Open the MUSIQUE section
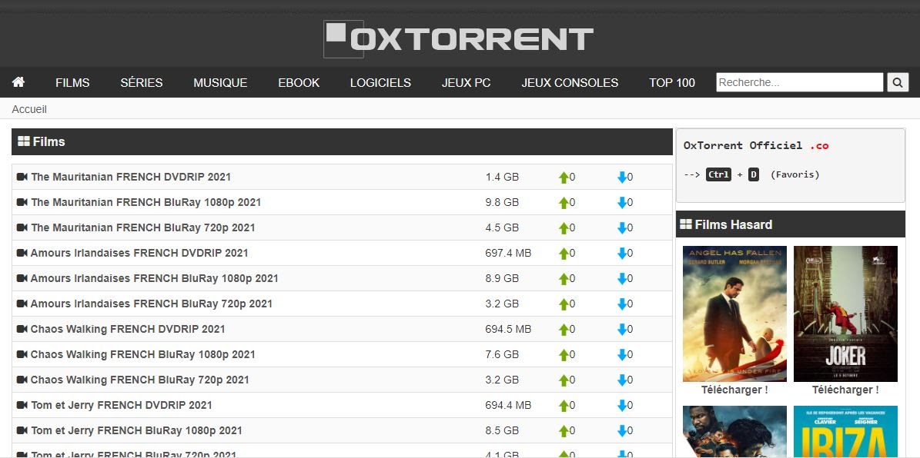The height and width of the screenshot is (458, 920). pyautogui.click(x=220, y=82)
